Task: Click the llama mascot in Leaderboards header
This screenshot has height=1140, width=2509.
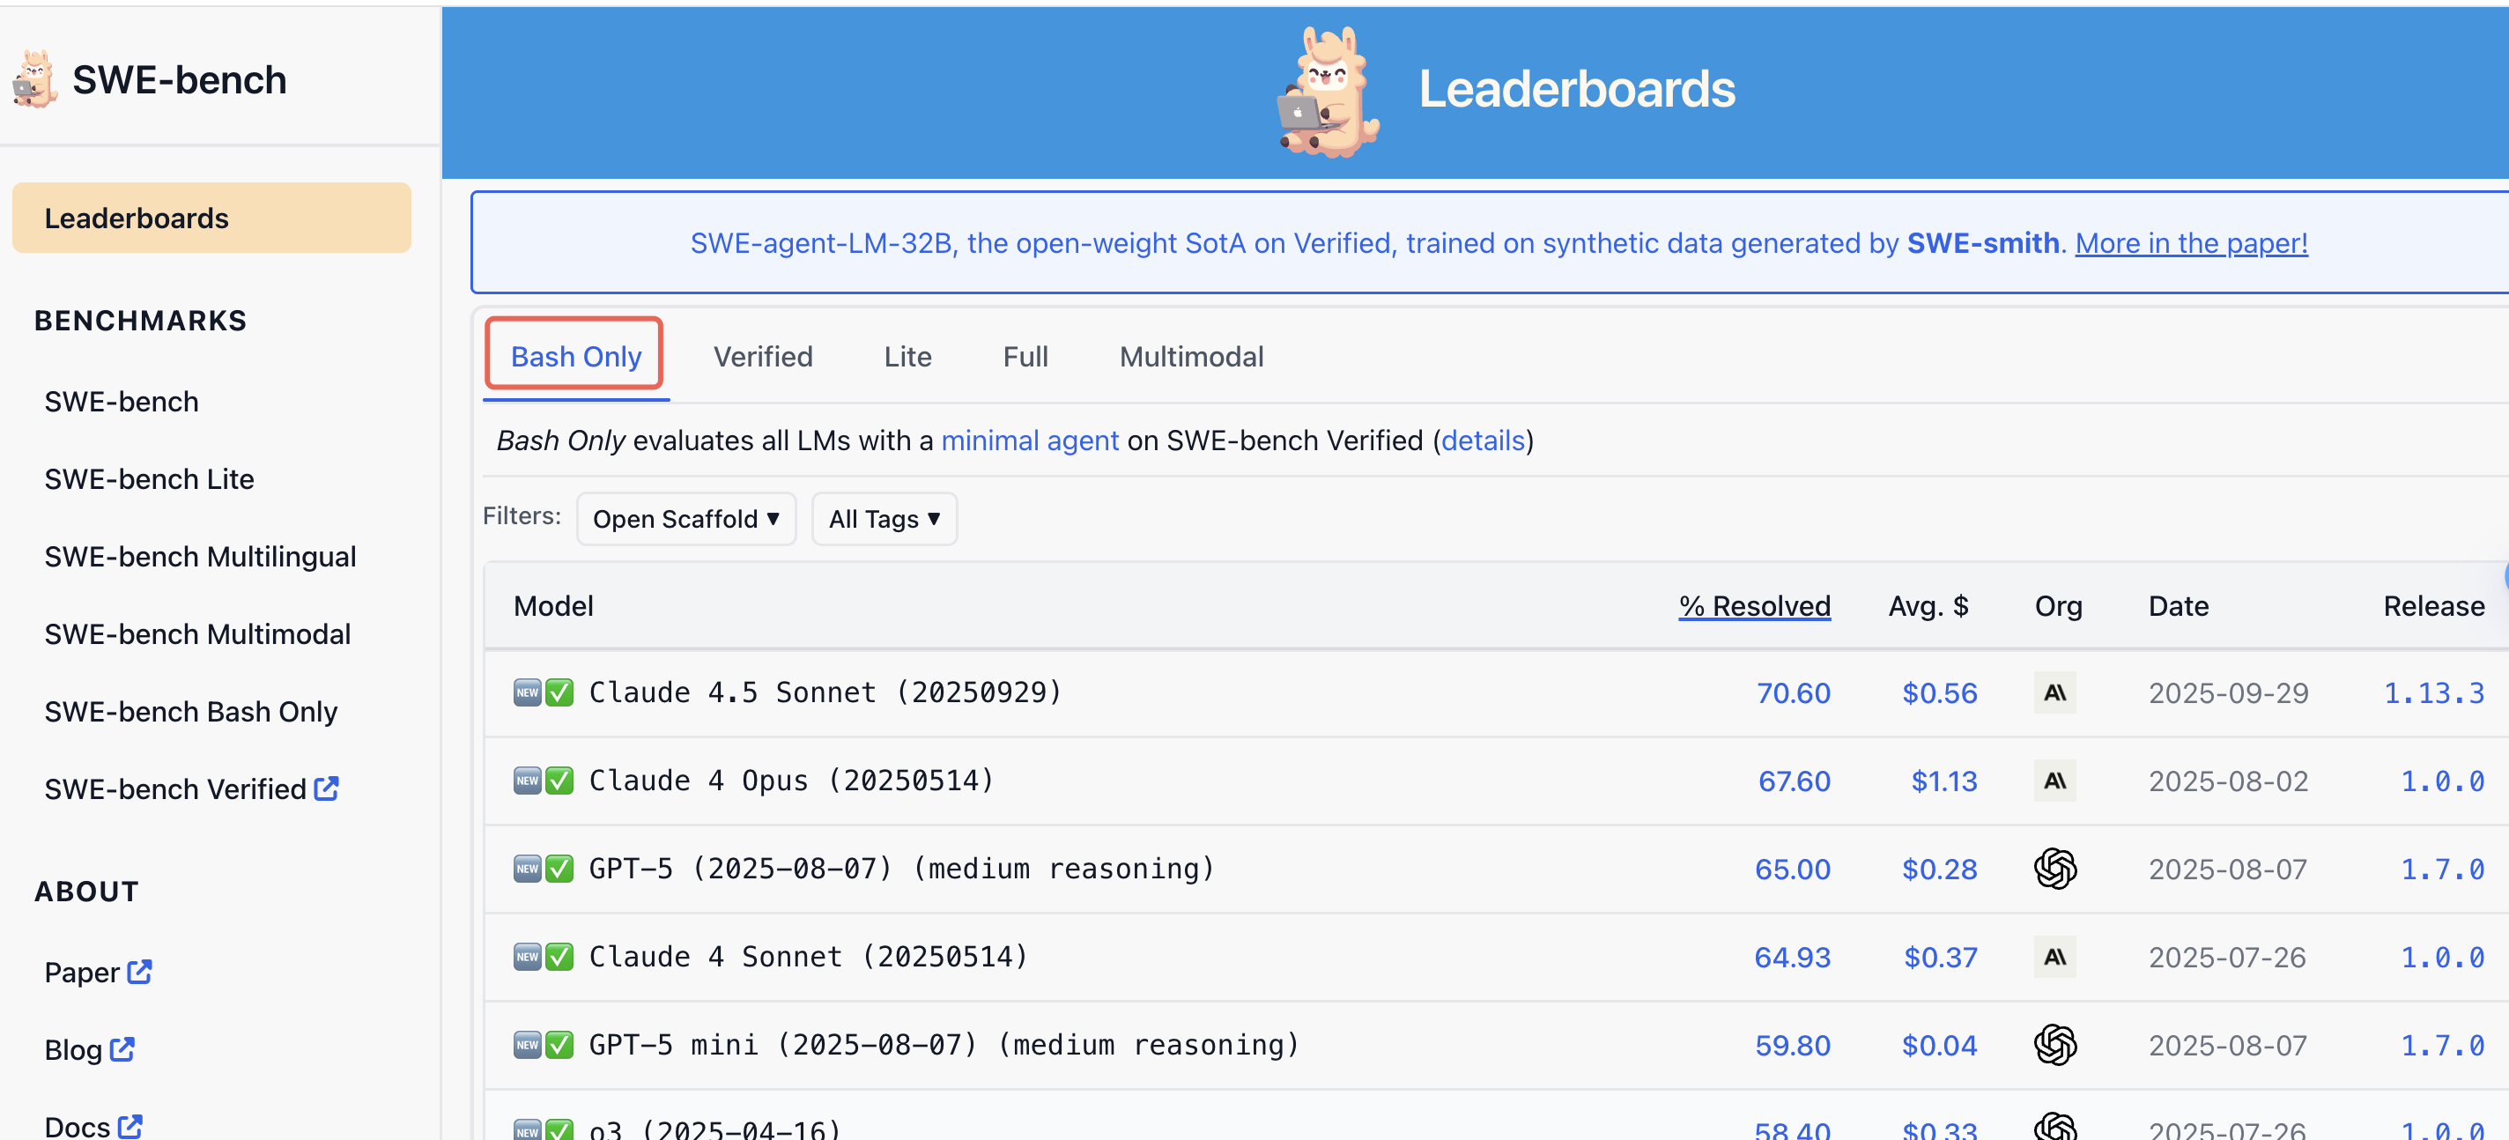Action: 1327,93
